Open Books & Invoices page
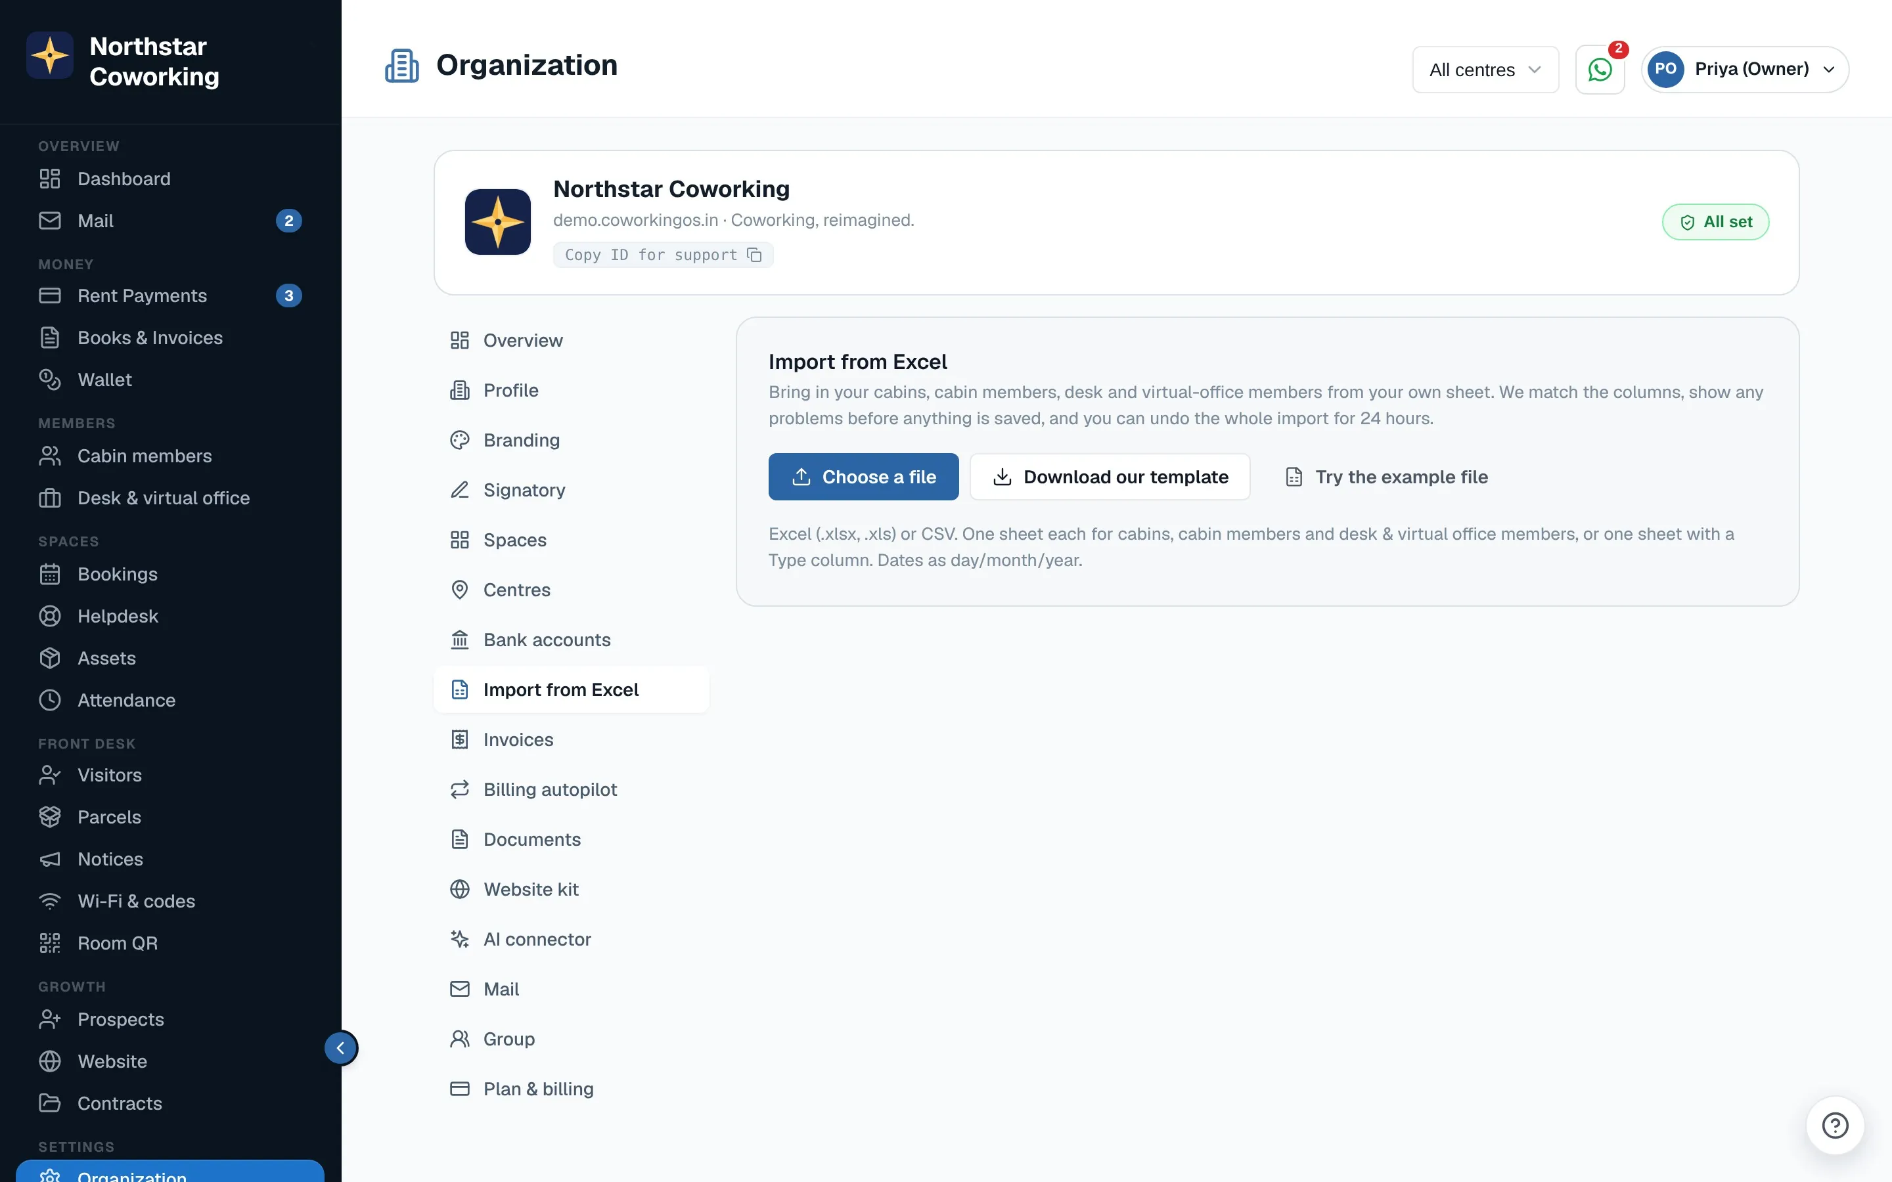The width and height of the screenshot is (1892, 1182). click(x=170, y=338)
